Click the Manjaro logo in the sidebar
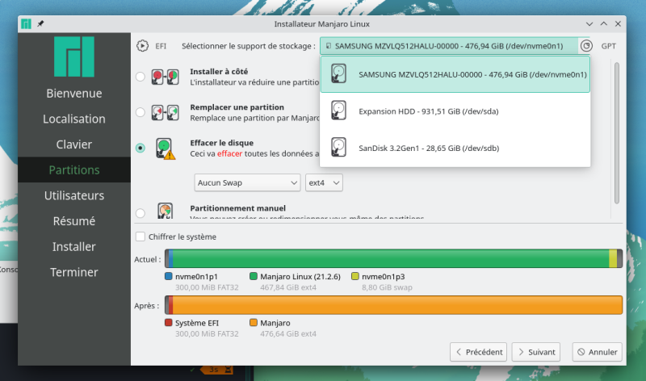 (74, 57)
